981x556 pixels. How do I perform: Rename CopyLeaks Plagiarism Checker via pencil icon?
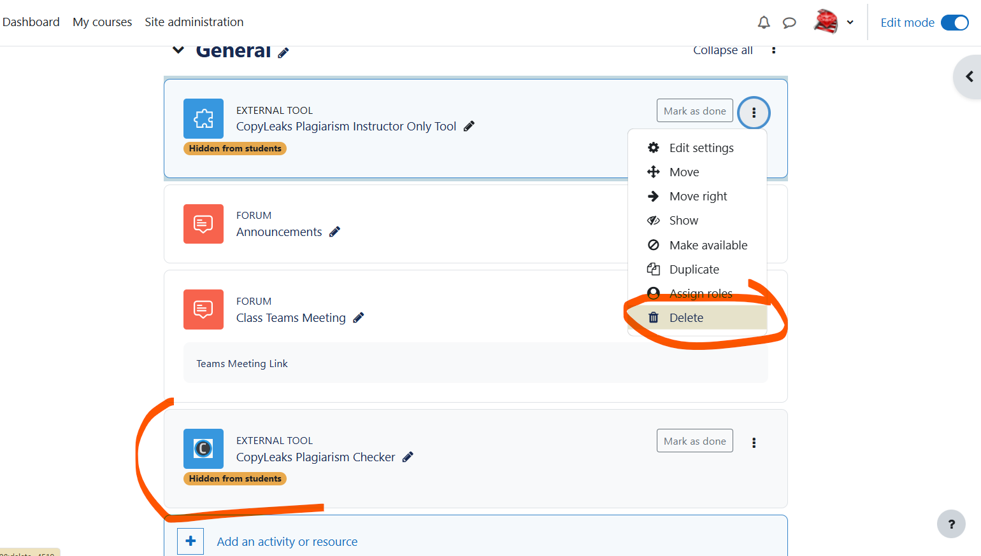[x=408, y=456]
